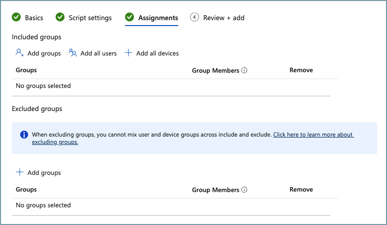Select the empty row under Included groups
The height and width of the screenshot is (225, 387).
[43, 86]
